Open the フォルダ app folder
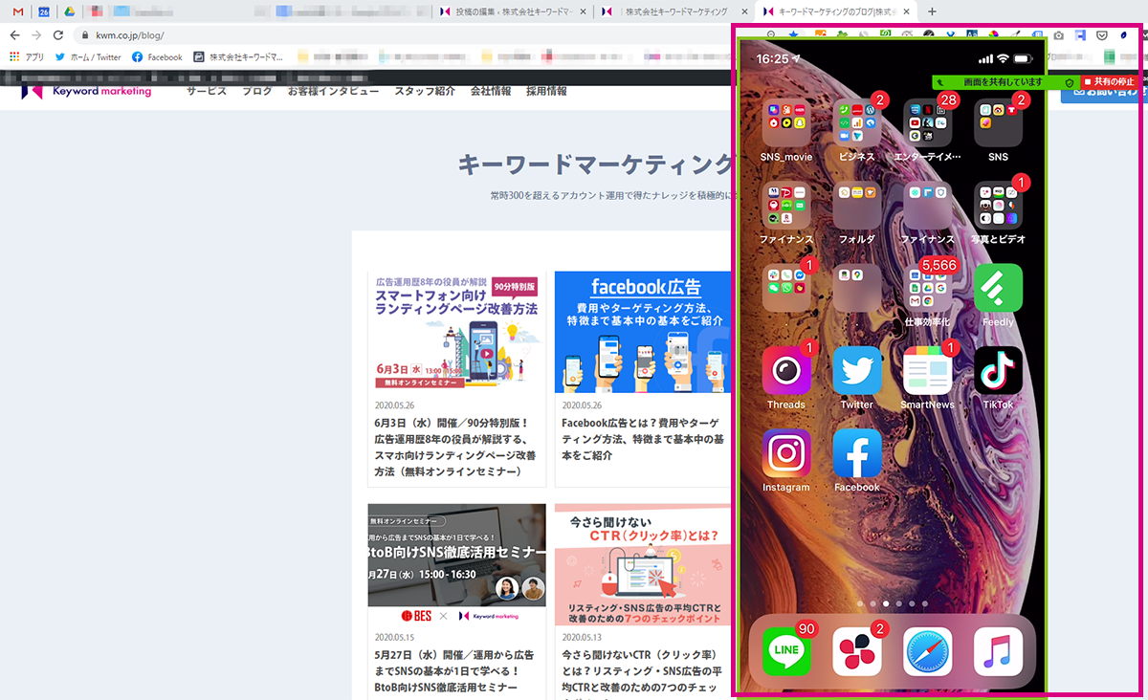This screenshot has width=1148, height=700. (x=857, y=205)
